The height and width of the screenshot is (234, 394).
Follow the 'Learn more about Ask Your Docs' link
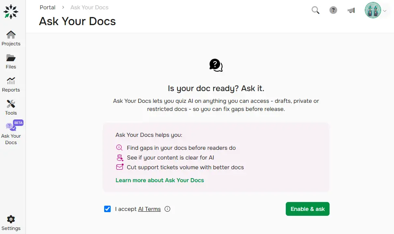click(159, 180)
